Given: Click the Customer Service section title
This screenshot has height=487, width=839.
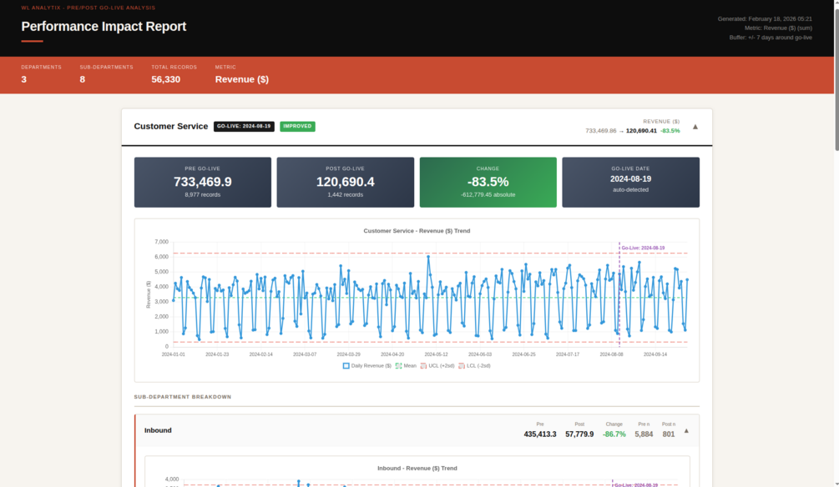Looking at the screenshot, I should [170, 126].
